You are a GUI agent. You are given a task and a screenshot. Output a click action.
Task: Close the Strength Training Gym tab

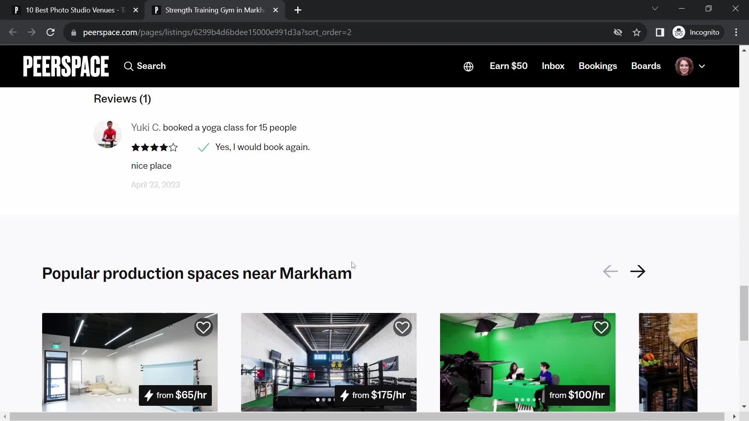pos(275,10)
